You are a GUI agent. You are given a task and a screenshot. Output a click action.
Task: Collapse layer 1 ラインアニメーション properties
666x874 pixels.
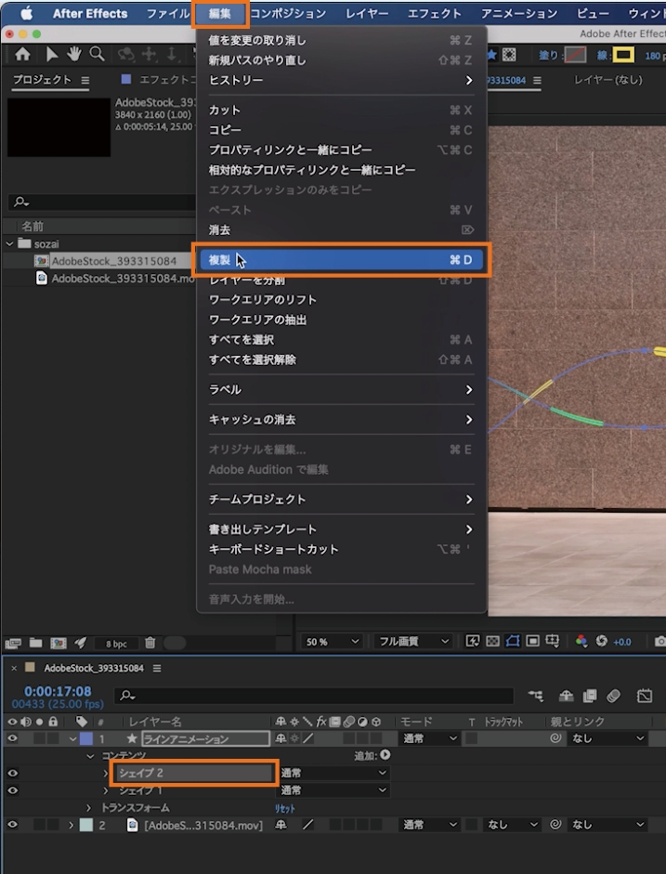point(72,738)
